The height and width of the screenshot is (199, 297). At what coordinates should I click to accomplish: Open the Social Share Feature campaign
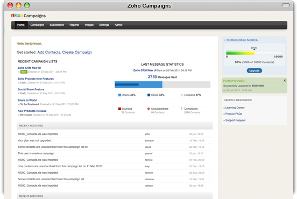pos(31,90)
